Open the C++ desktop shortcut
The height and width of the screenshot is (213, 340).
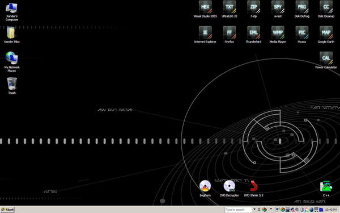(x=326, y=189)
